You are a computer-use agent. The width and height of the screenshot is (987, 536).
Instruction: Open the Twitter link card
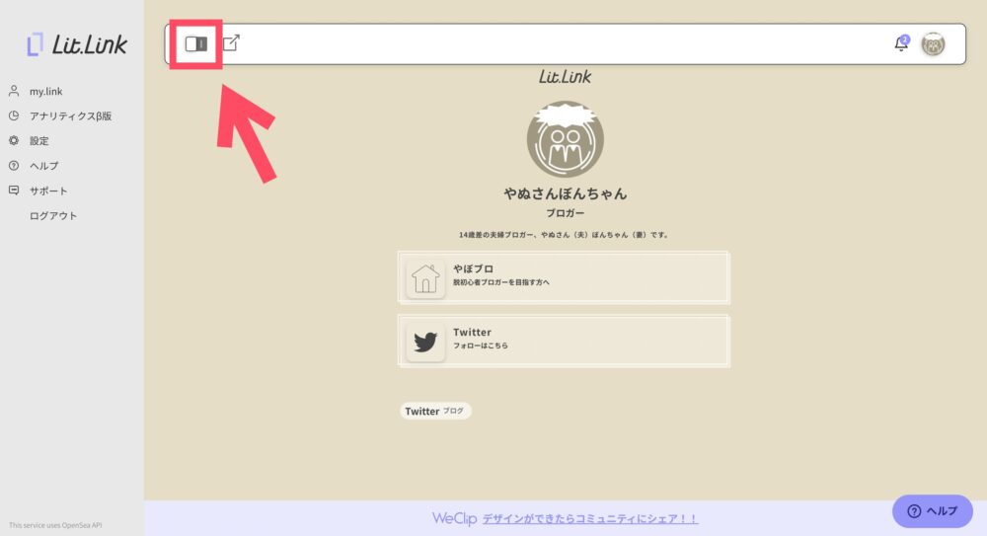[x=564, y=341]
